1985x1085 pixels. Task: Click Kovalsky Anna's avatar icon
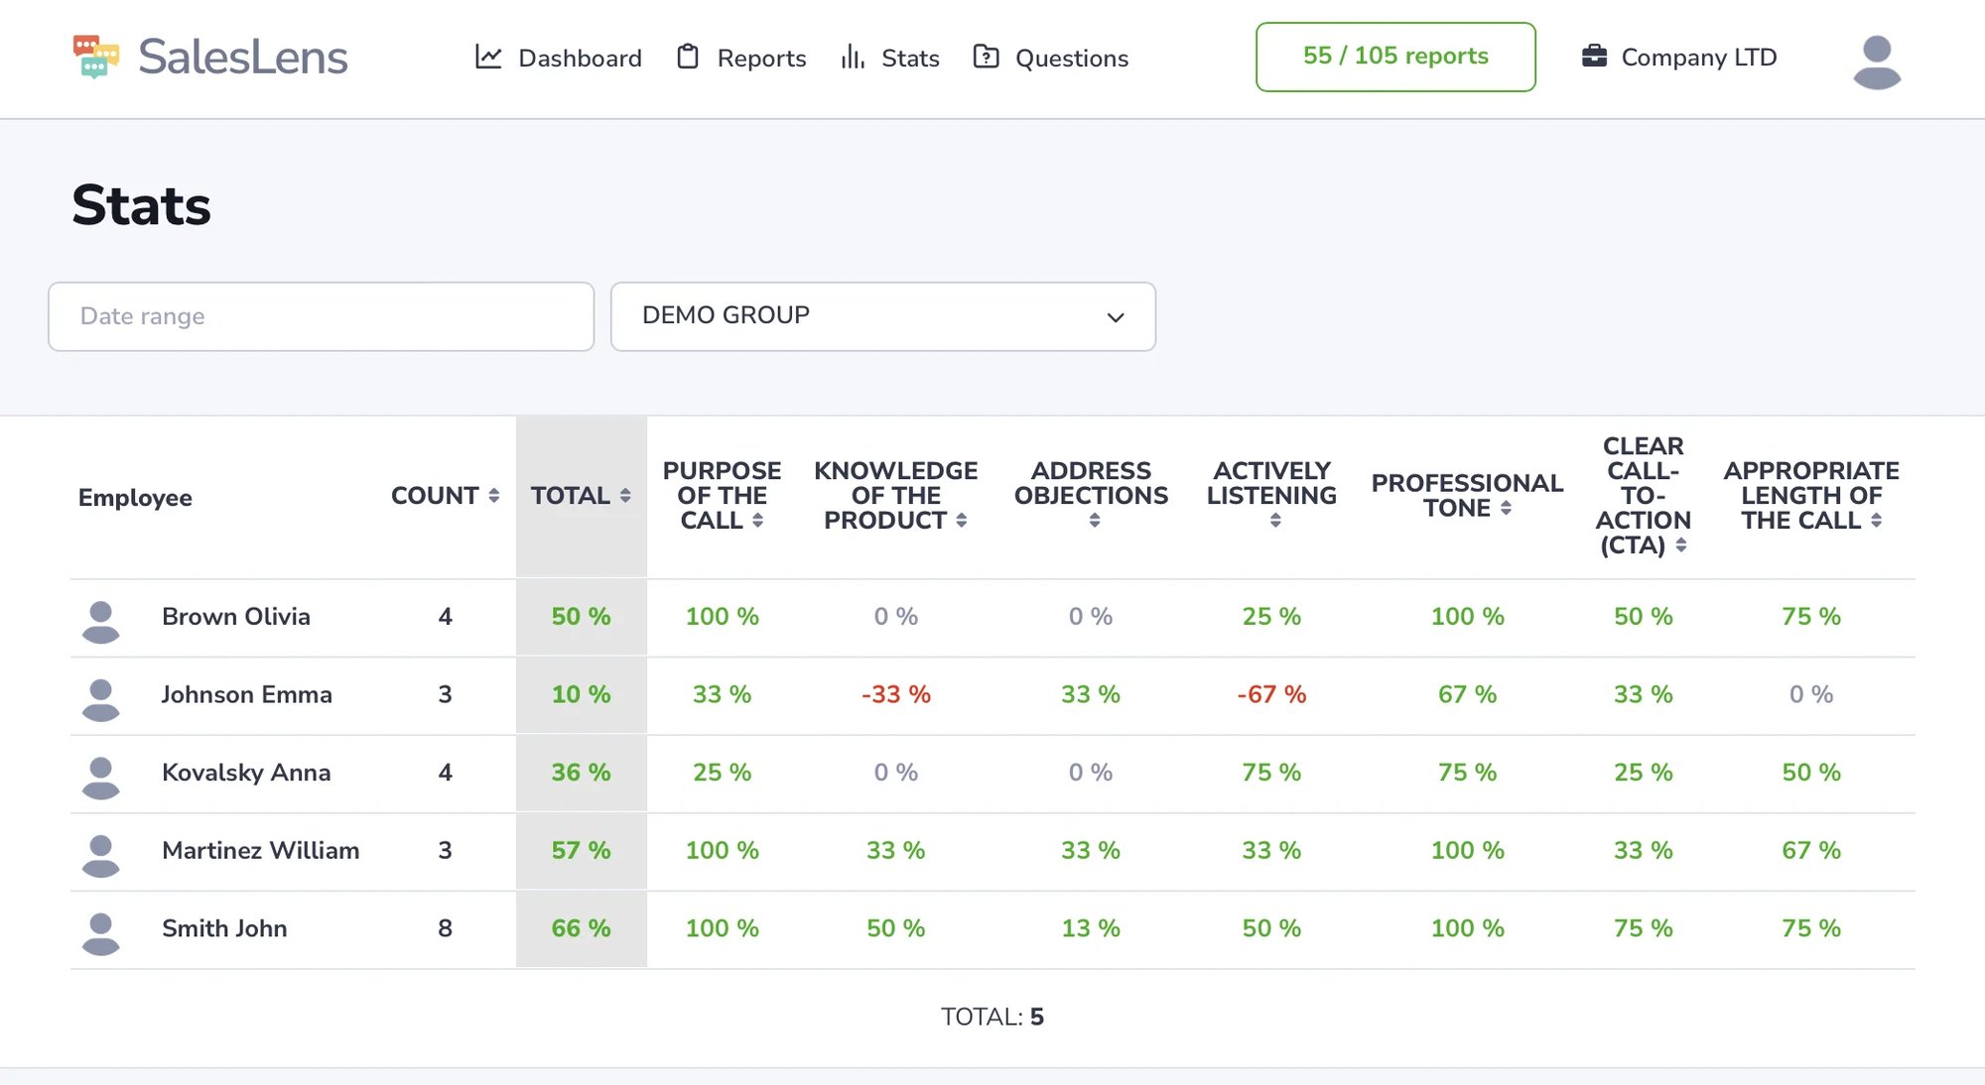point(100,778)
